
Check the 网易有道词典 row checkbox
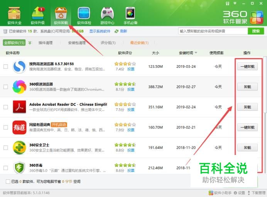(x=6, y=127)
